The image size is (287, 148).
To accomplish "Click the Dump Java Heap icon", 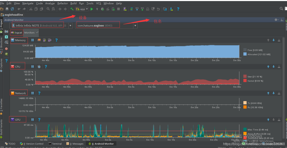I will tap(44, 40).
